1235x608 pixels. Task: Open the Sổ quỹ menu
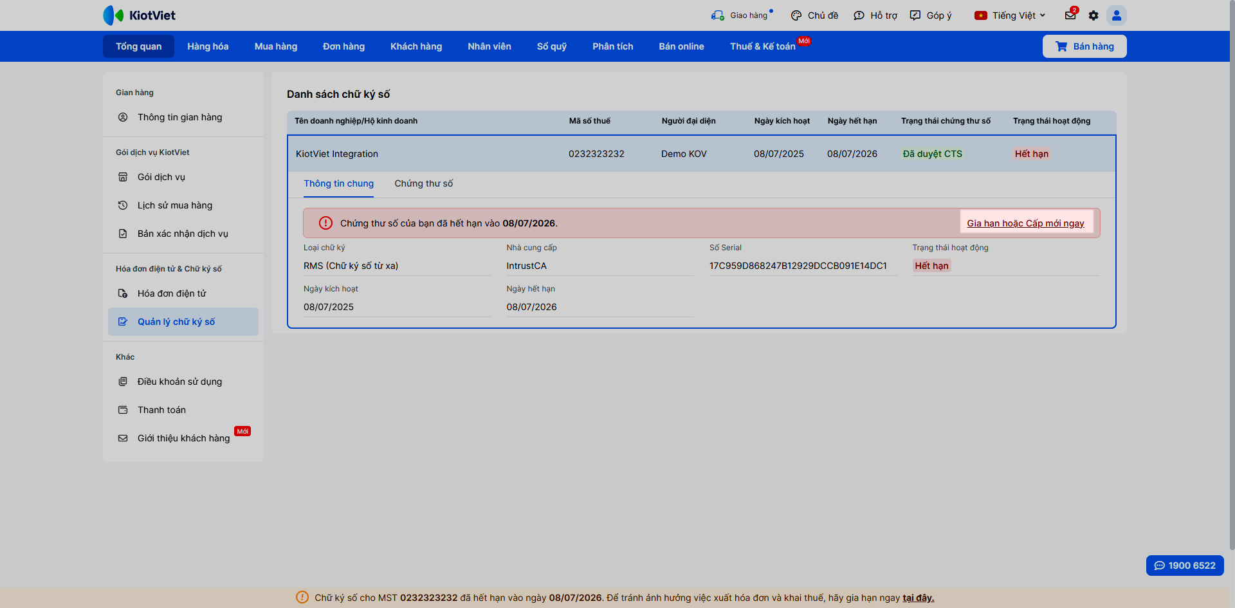click(552, 46)
